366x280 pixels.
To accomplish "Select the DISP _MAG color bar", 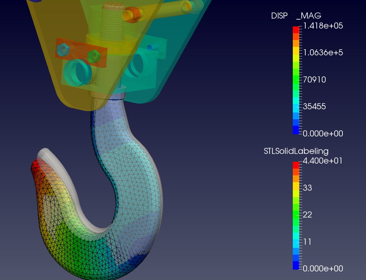I will coord(296,80).
